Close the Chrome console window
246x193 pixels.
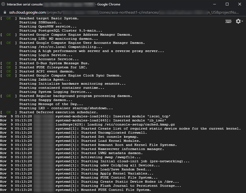tap(239, 4)
